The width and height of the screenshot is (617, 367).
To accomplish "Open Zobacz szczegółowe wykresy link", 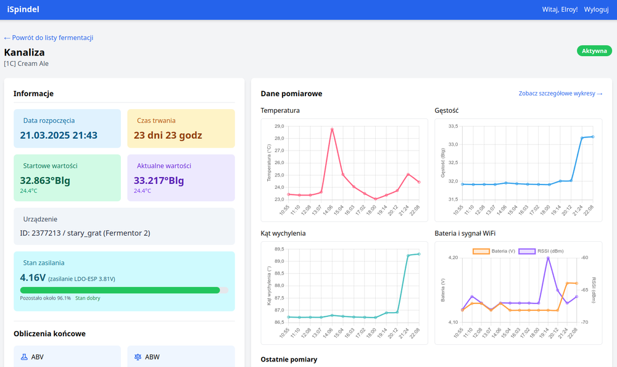I will pyautogui.click(x=560, y=94).
